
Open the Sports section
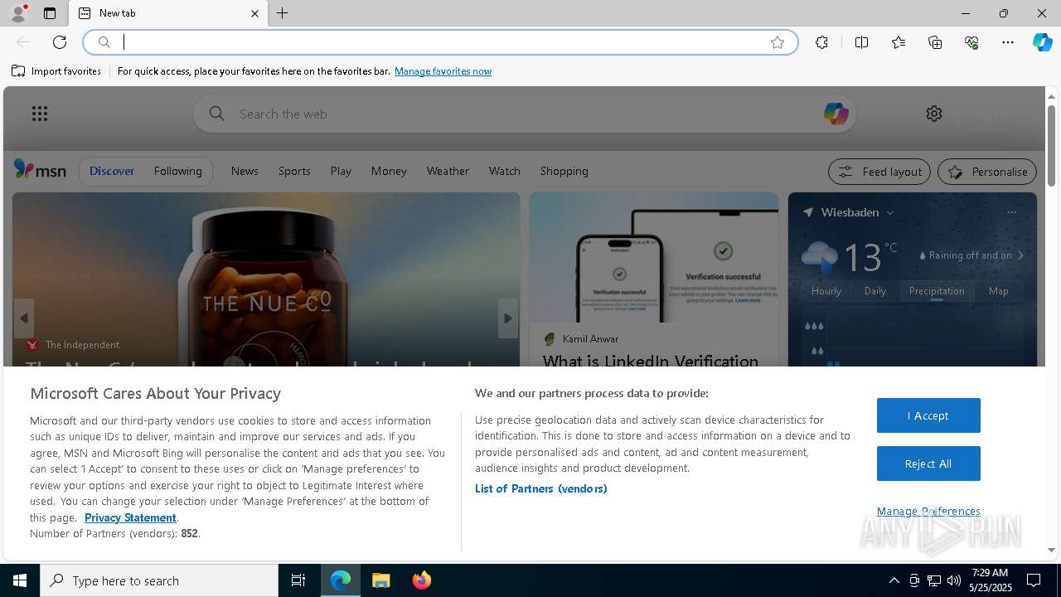[x=294, y=171]
